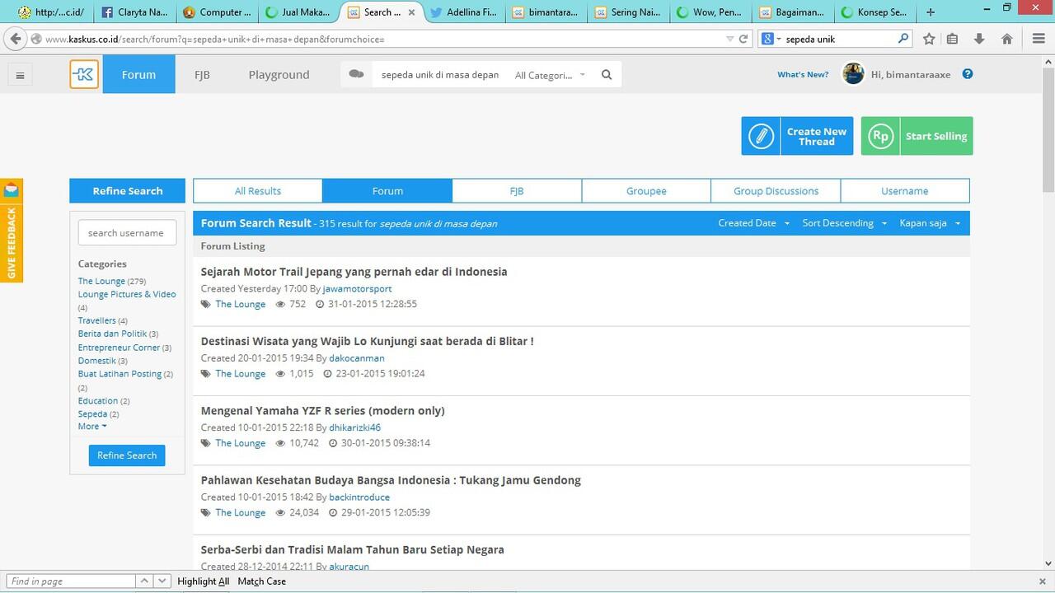
Task: Open user dhikarizki46 profile
Action: (354, 427)
